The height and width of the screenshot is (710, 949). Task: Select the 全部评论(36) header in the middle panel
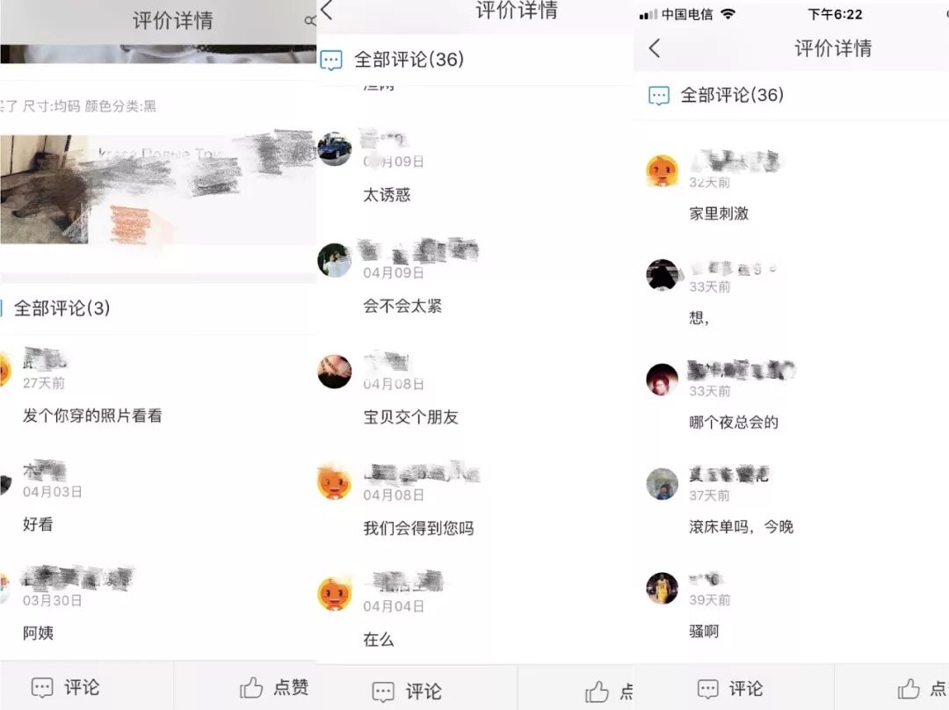(x=409, y=60)
